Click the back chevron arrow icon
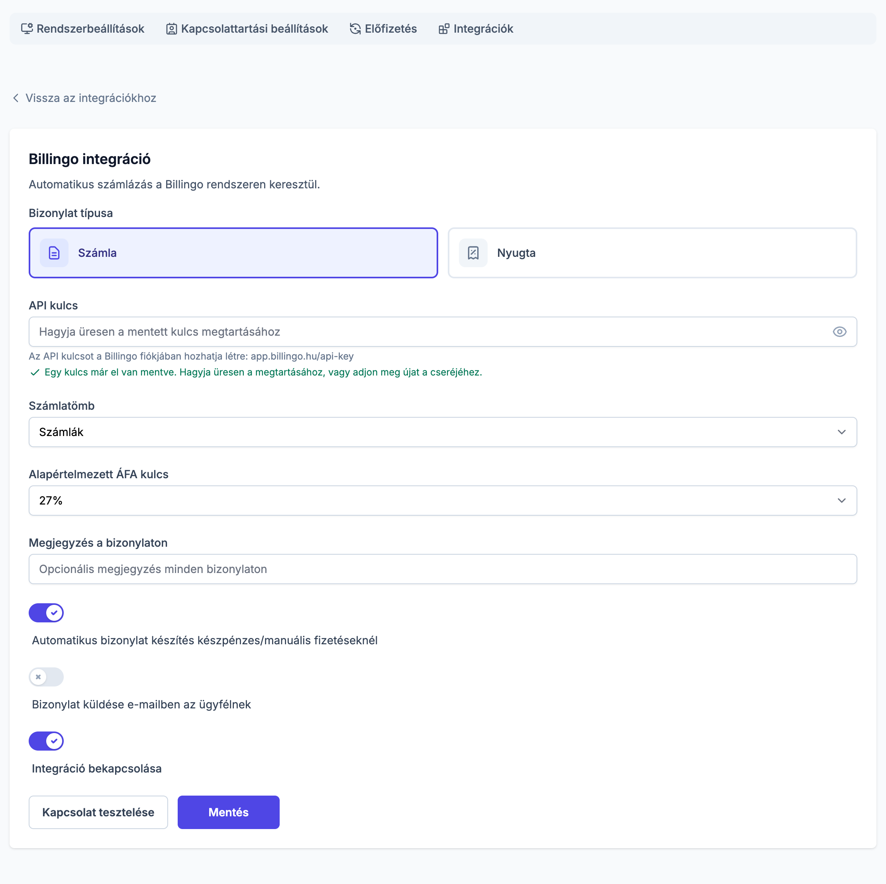This screenshot has width=886, height=884. click(16, 98)
